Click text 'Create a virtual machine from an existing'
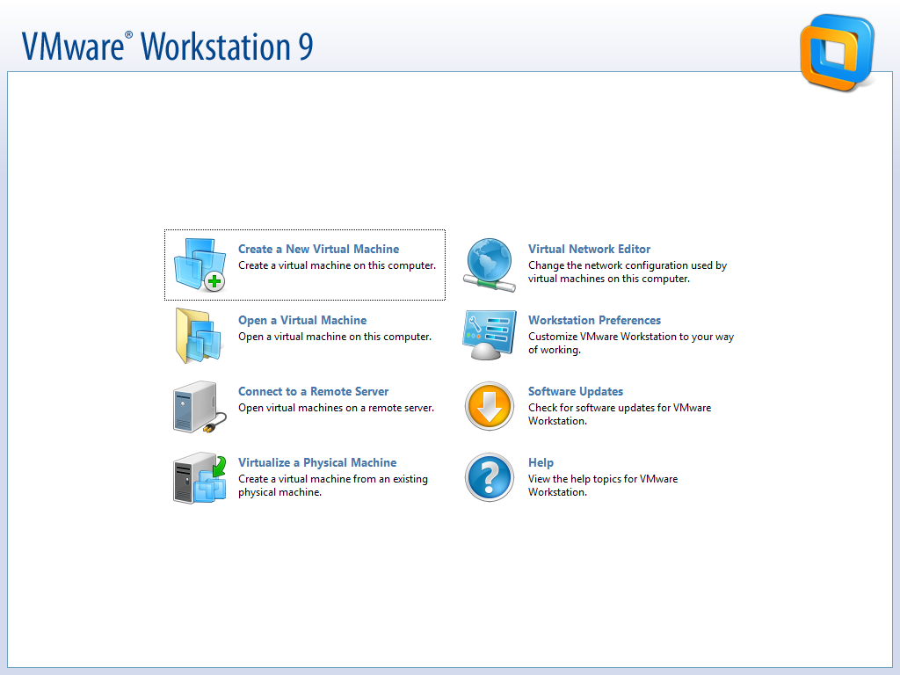The width and height of the screenshot is (900, 675). click(333, 479)
